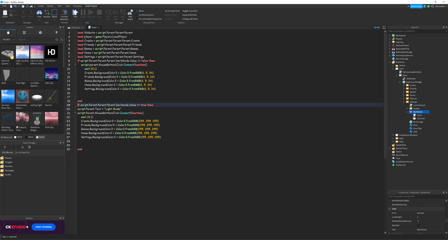Image resolution: width=448 pixels, height=240 pixels.
Task: Open the FILE menu
Action: point(5,6)
